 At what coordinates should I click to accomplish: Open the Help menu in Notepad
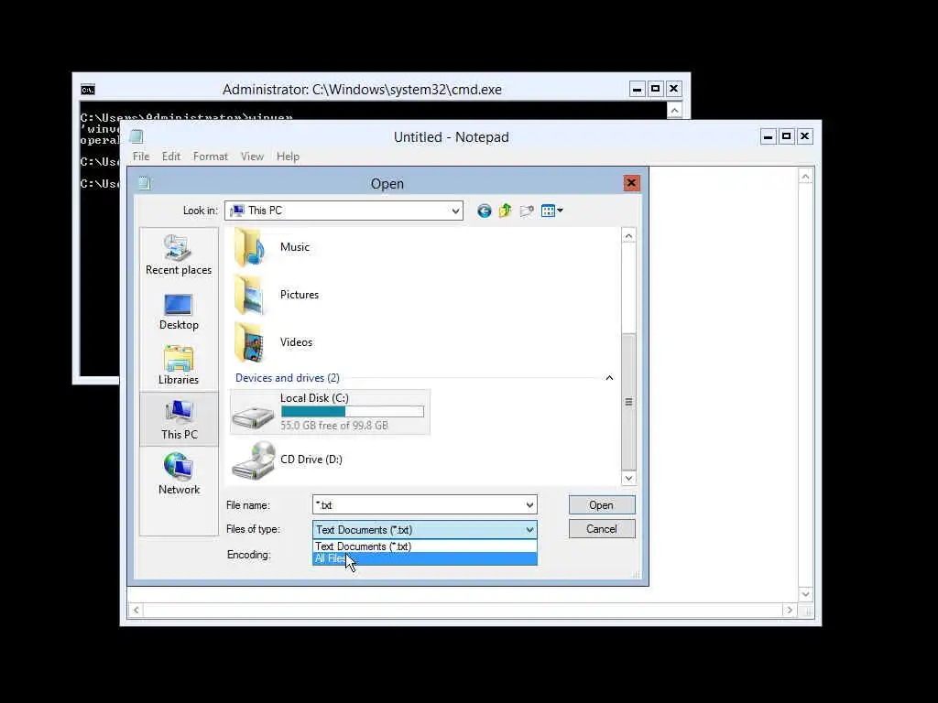288,157
